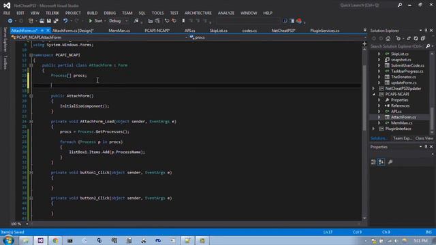Select MemMan.cs in Solution Explorer

point(401,122)
